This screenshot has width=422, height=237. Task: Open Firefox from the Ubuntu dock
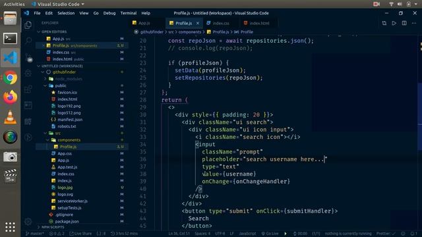(11, 97)
